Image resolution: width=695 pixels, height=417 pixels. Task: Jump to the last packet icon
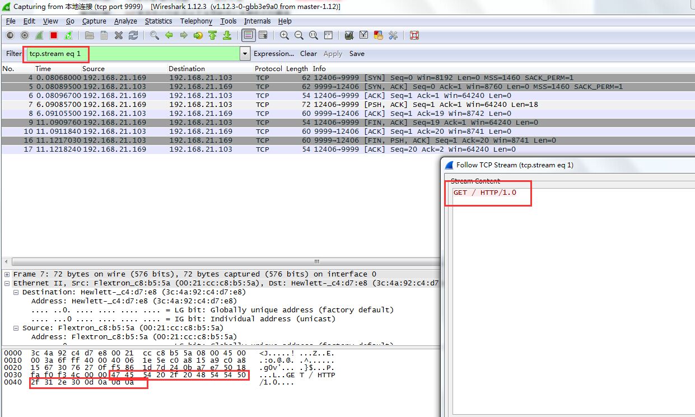[227, 35]
